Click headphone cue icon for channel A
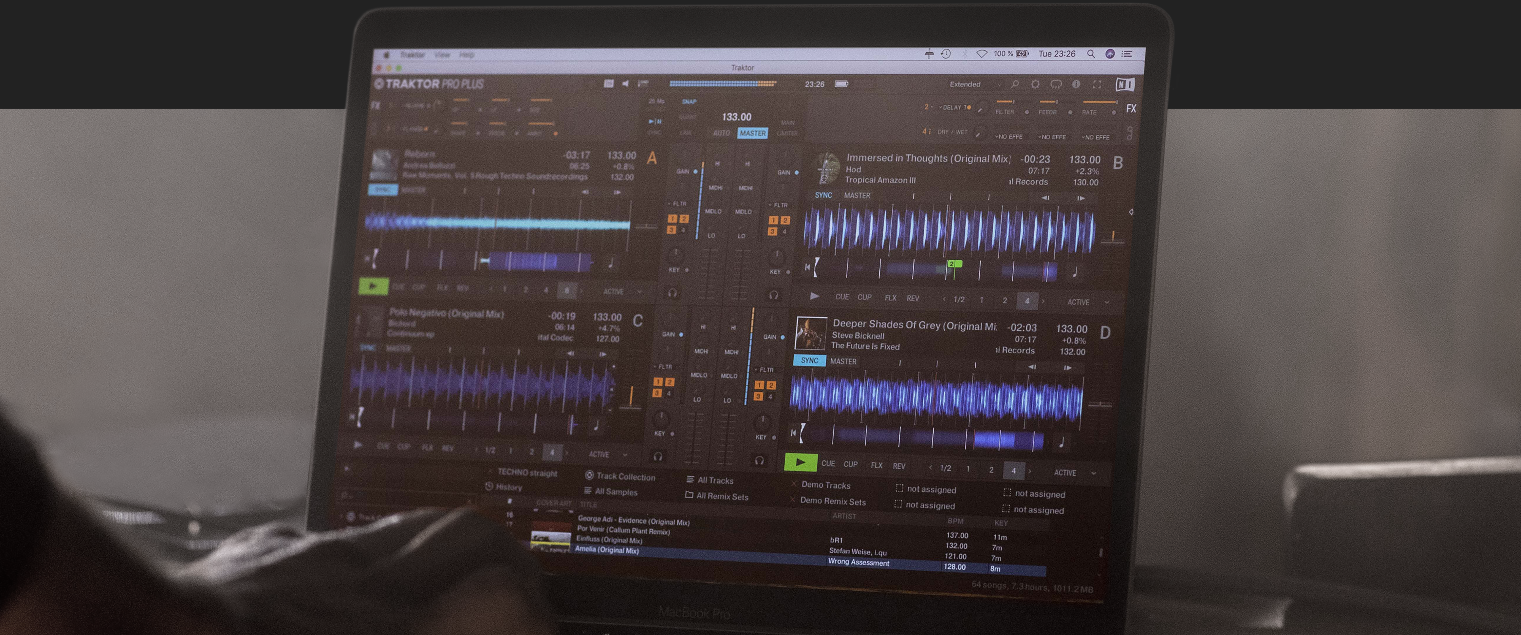The image size is (1521, 635). tap(672, 292)
